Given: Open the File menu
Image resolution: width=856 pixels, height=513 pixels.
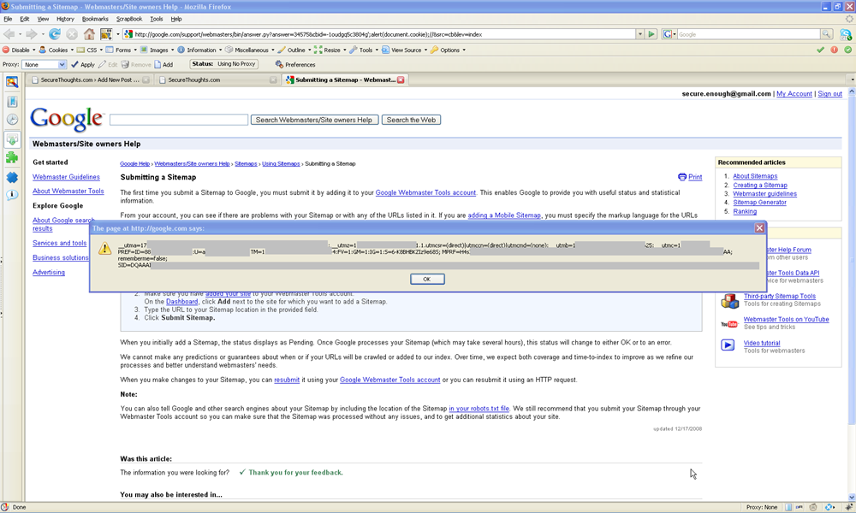Looking at the screenshot, I should pyautogui.click(x=8, y=19).
